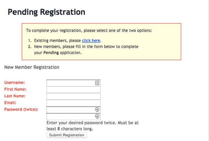Click into the First Name input box
The image size is (209, 141).
[x=73, y=90]
